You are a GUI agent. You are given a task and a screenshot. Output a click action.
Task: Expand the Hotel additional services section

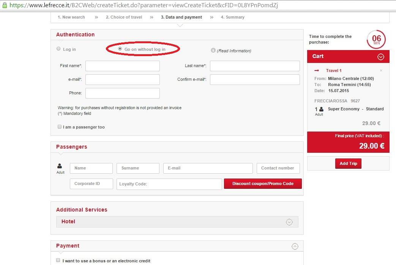(x=289, y=222)
